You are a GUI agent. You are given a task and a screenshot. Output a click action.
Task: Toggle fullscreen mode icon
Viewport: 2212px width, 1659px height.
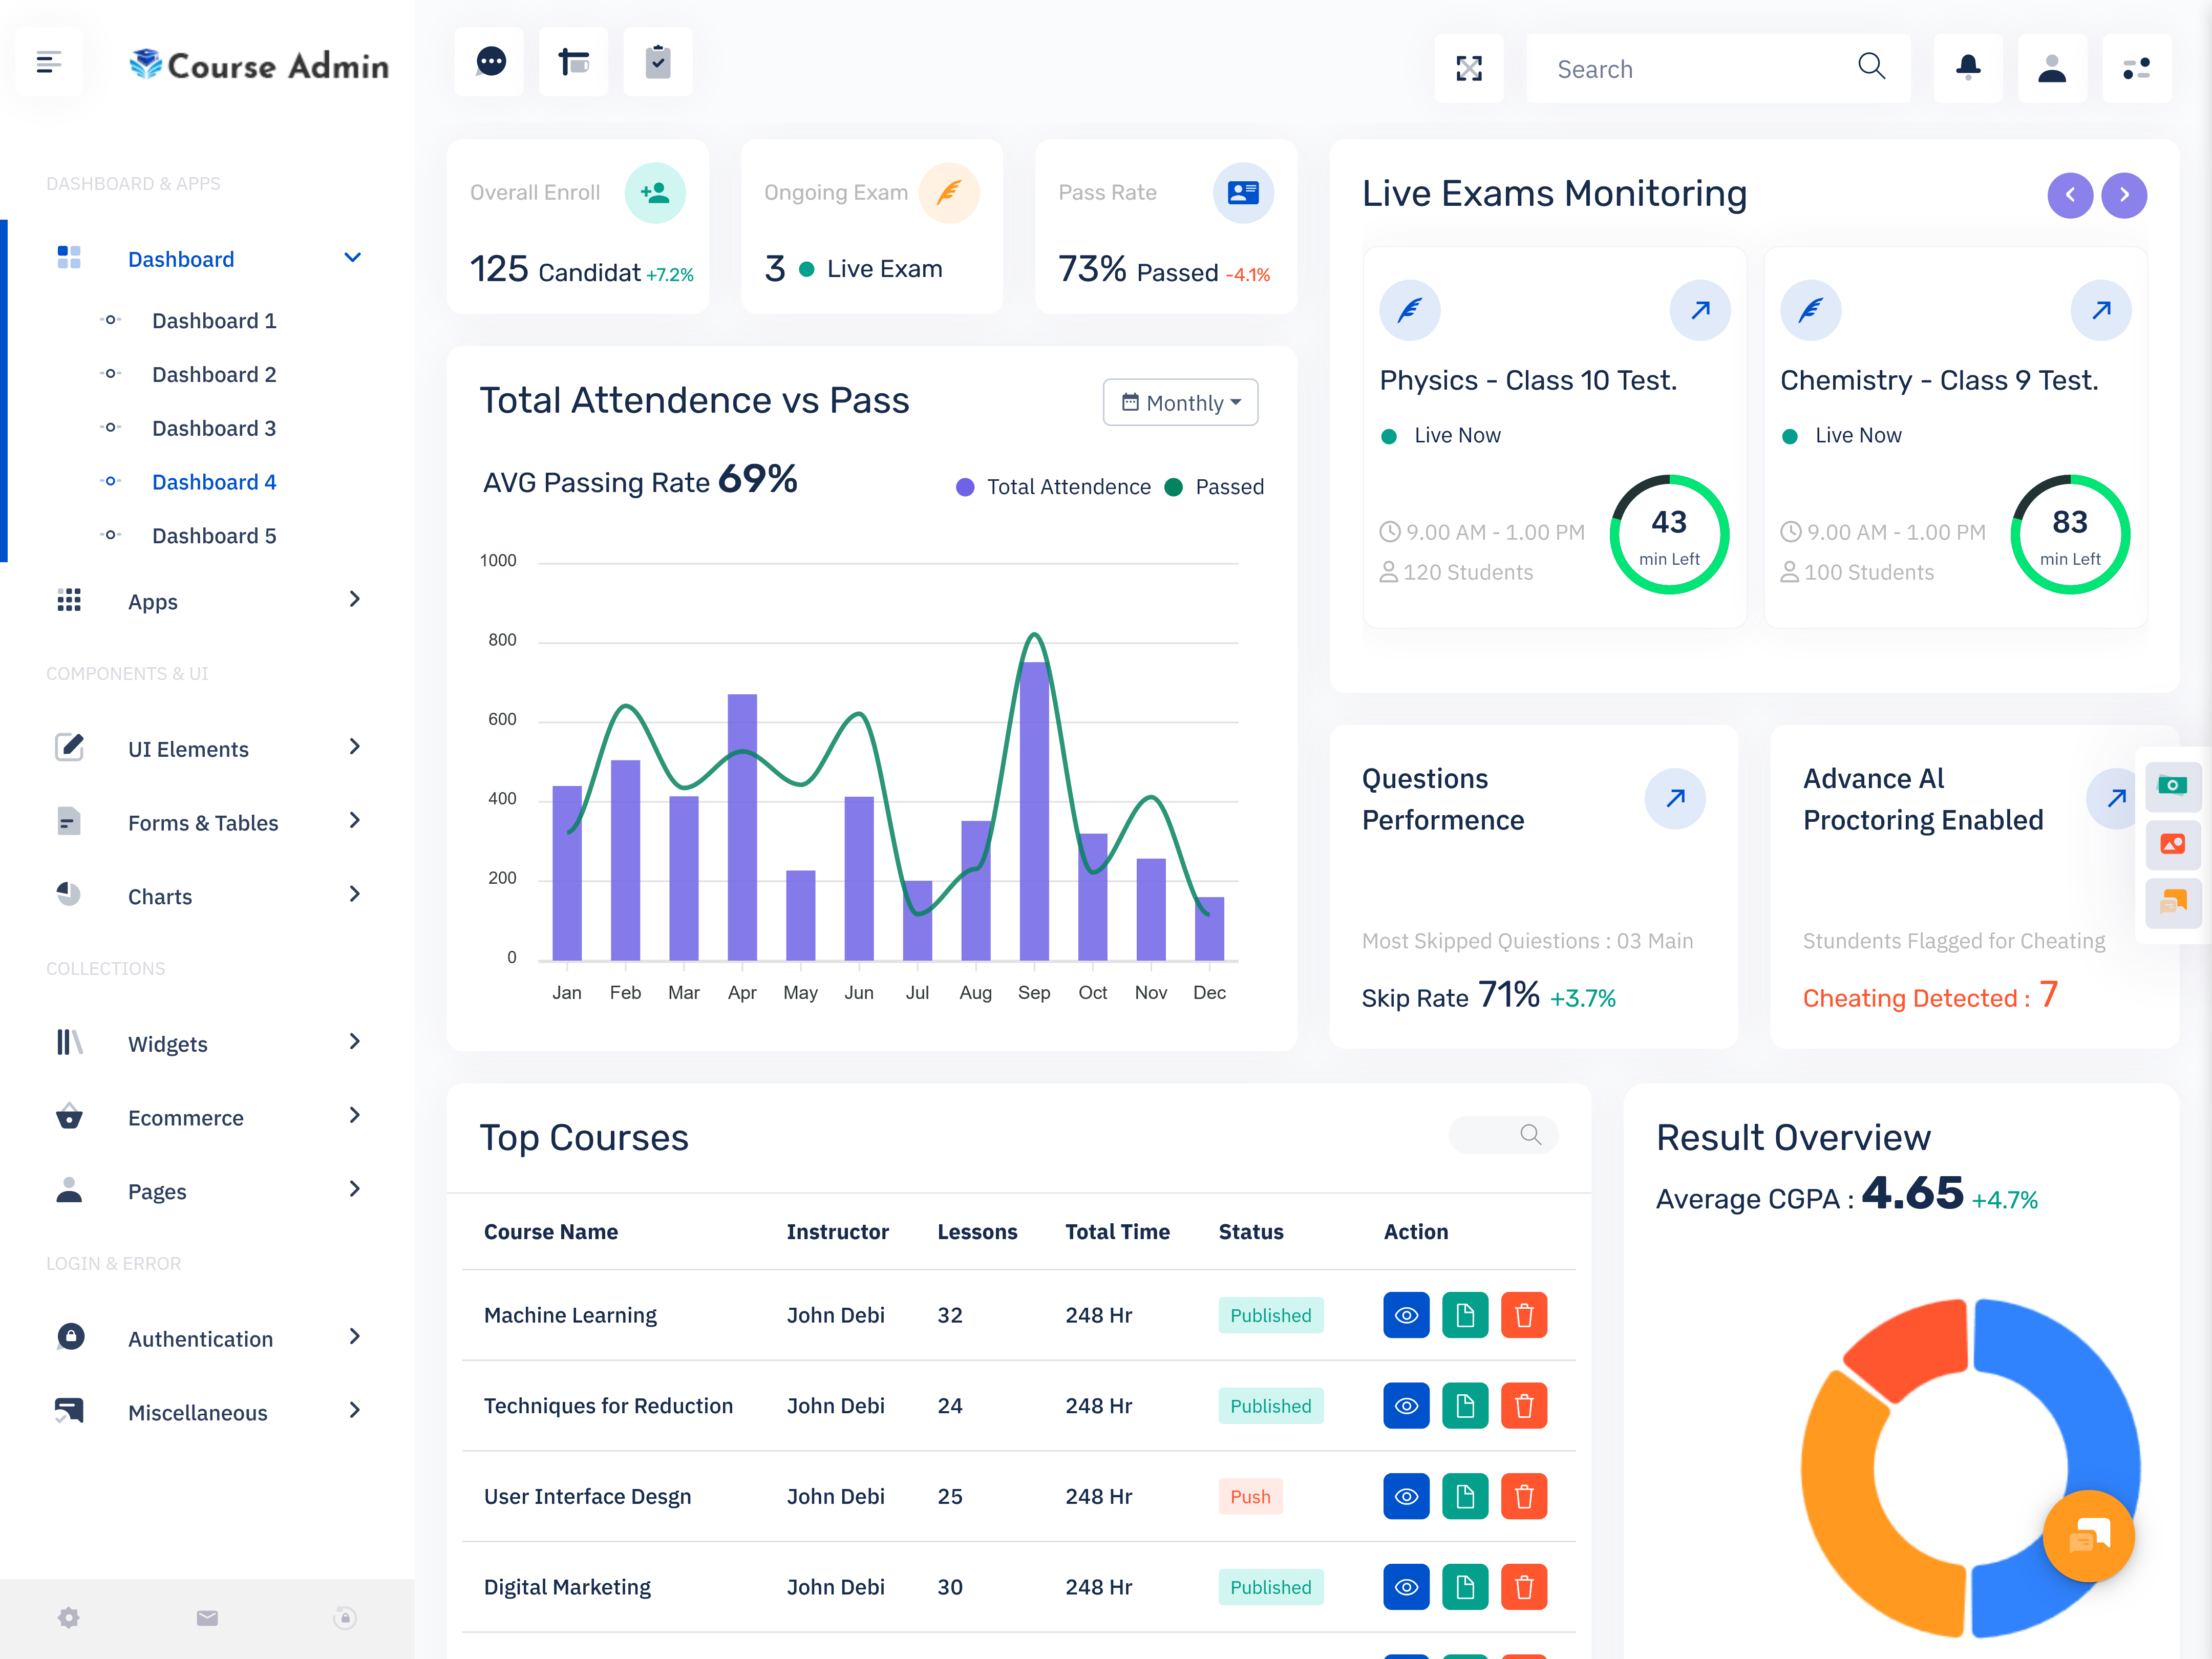tap(1469, 68)
